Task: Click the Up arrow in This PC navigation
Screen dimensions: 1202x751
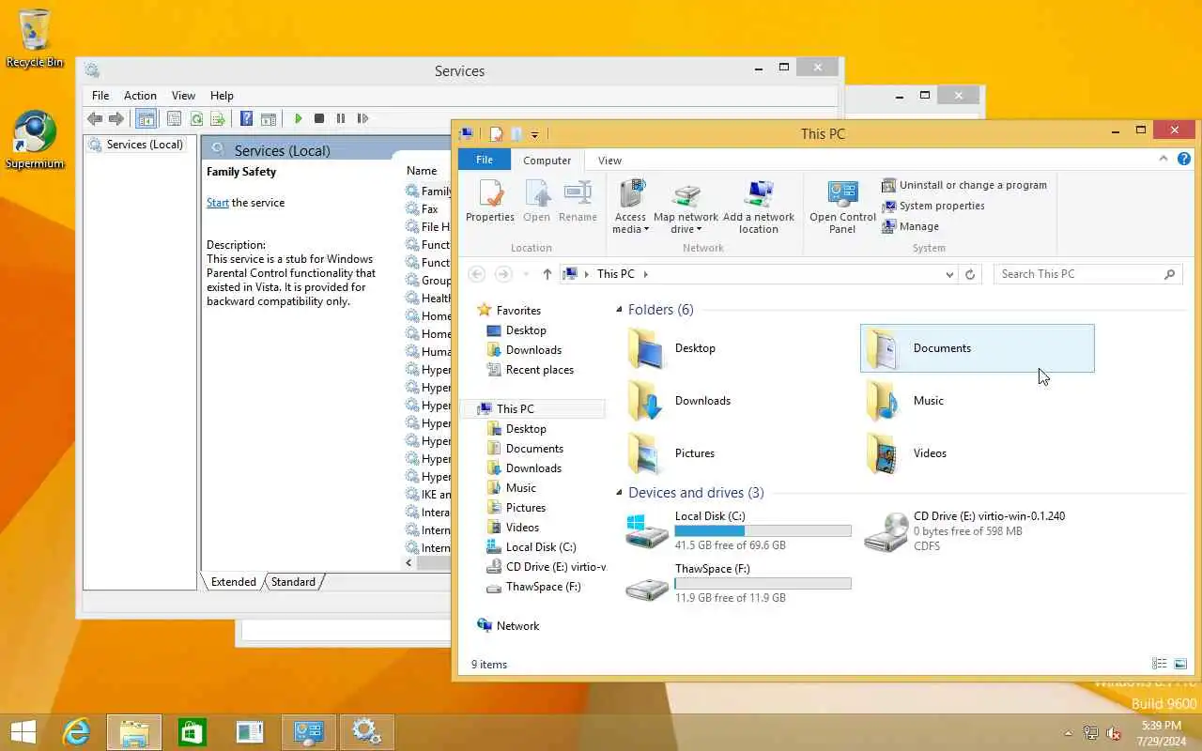Action: tap(547, 274)
